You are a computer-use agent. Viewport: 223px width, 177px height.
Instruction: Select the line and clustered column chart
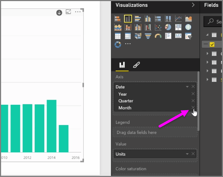point(138,27)
